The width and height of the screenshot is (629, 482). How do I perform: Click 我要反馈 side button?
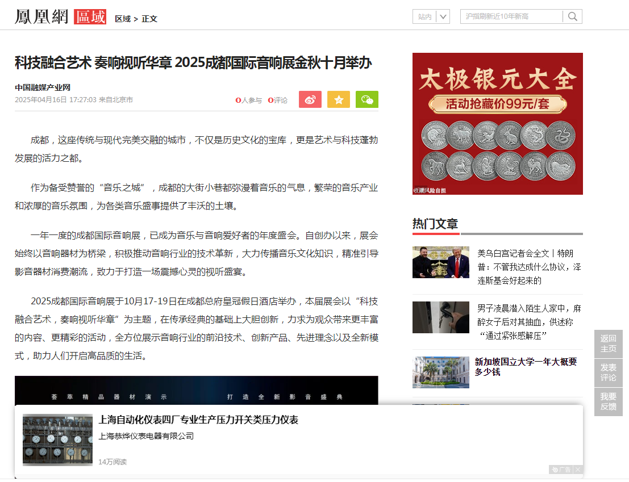pos(608,401)
